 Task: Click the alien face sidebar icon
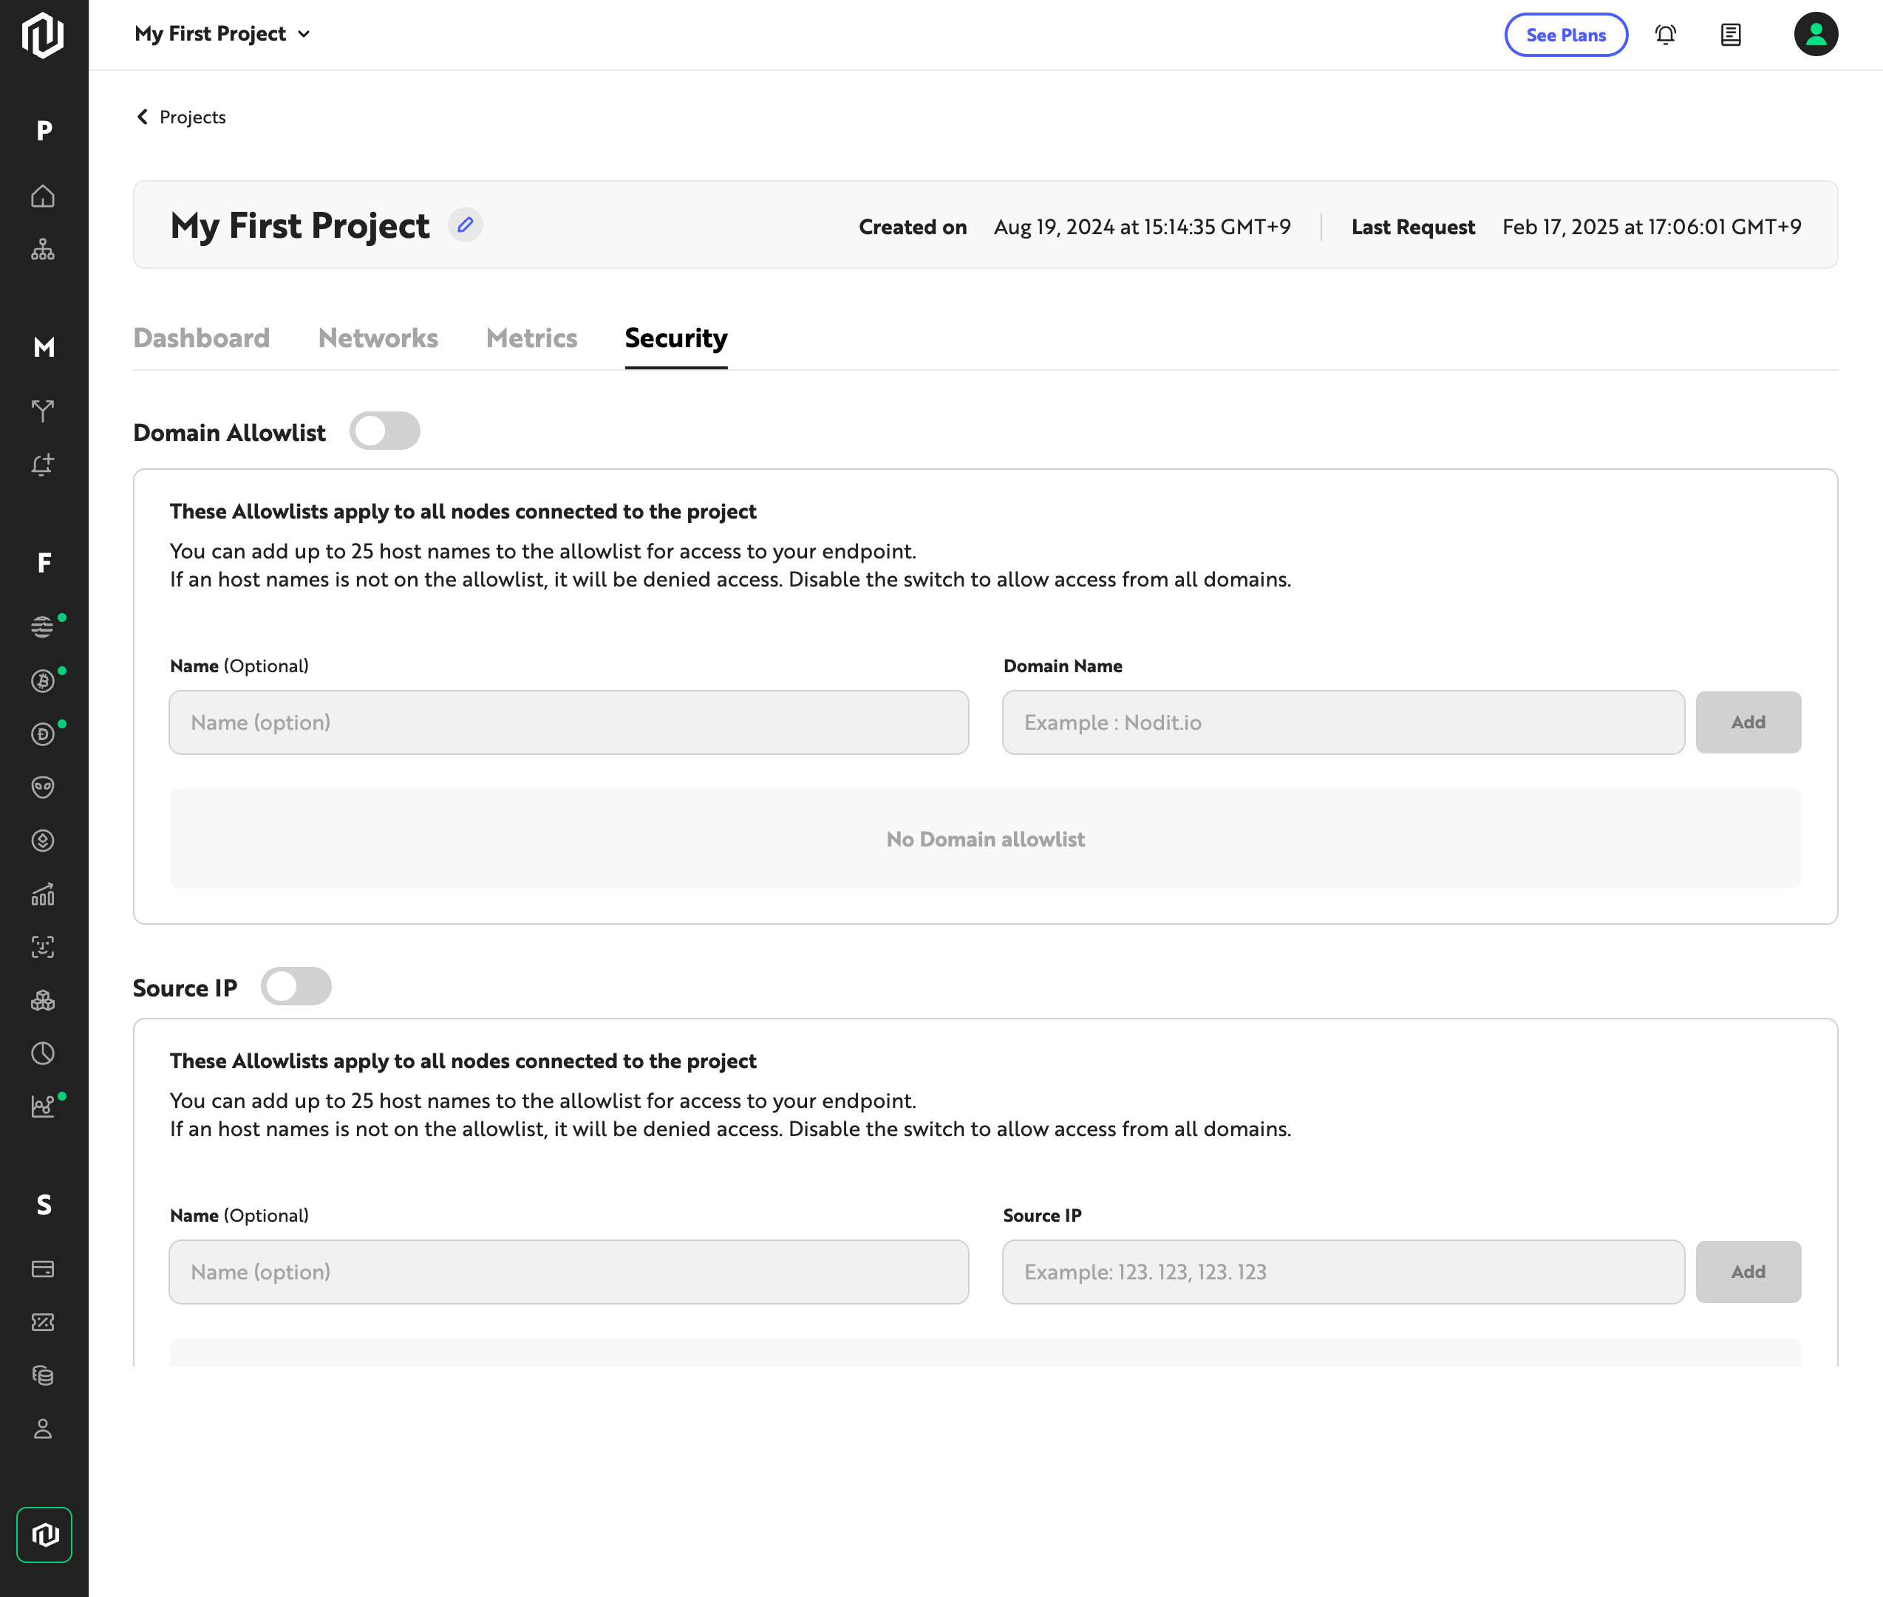pos(43,787)
